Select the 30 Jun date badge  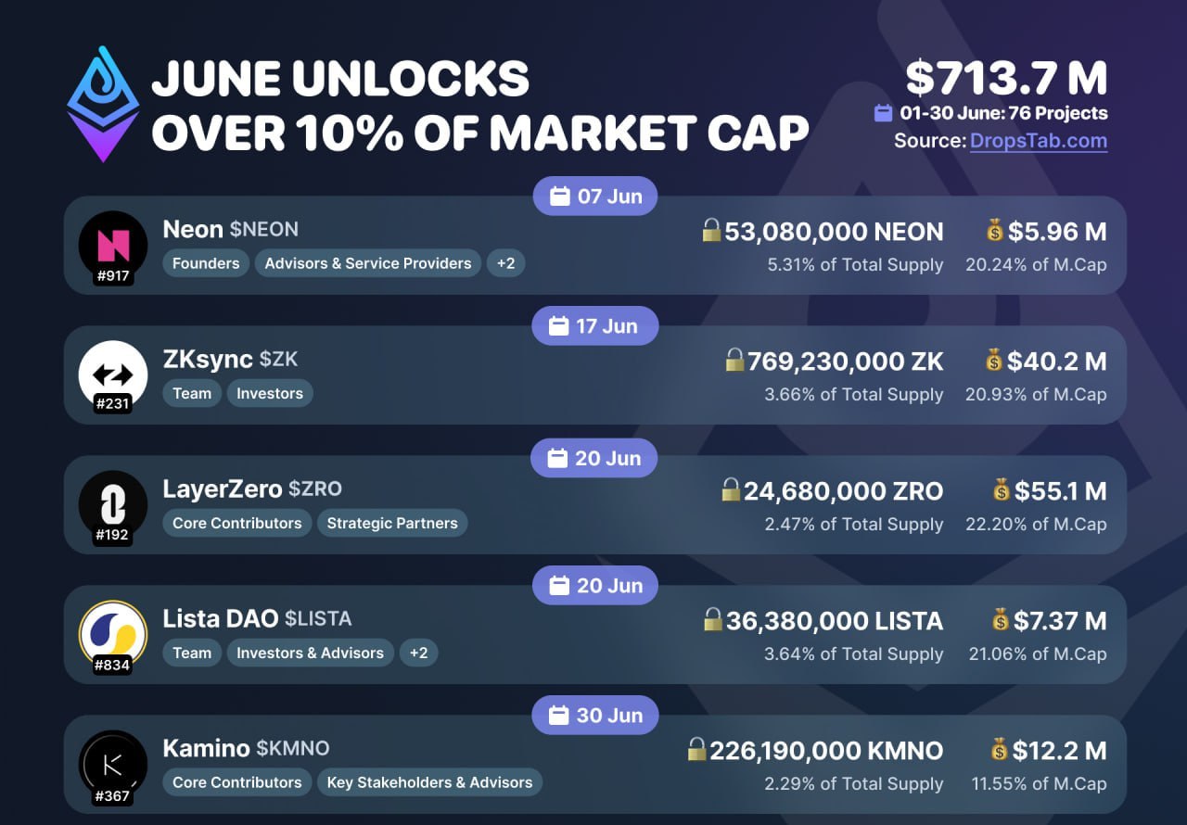(x=594, y=716)
